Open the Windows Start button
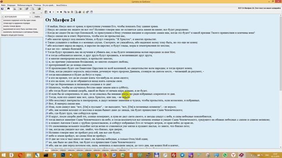The width and height of the screenshot is (282, 158). tap(4, 155)
